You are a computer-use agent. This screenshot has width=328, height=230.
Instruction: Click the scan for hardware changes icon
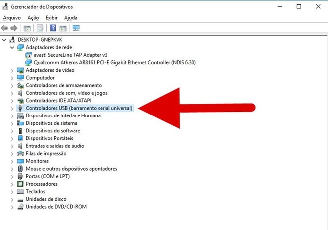[x=76, y=28]
